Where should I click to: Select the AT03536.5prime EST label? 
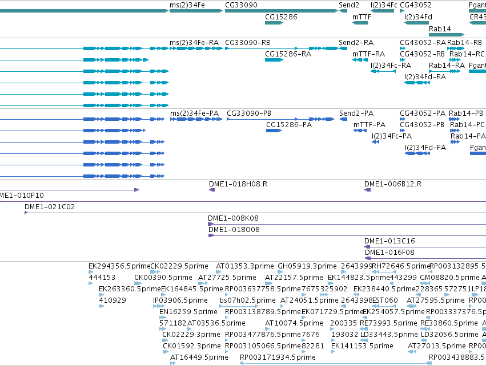pos(216,324)
